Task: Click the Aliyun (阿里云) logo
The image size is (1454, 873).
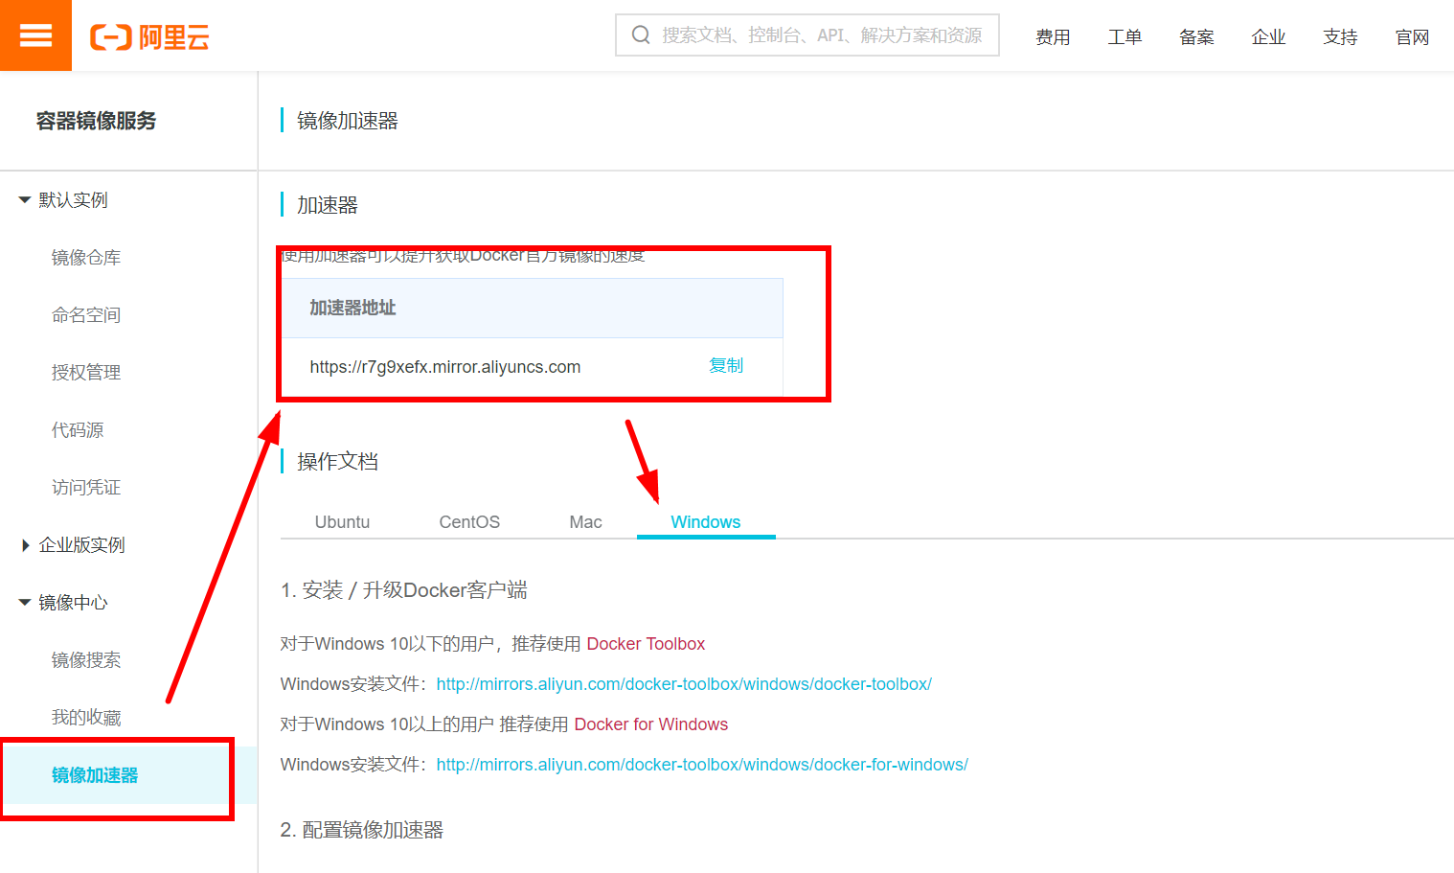Action: pos(148,35)
